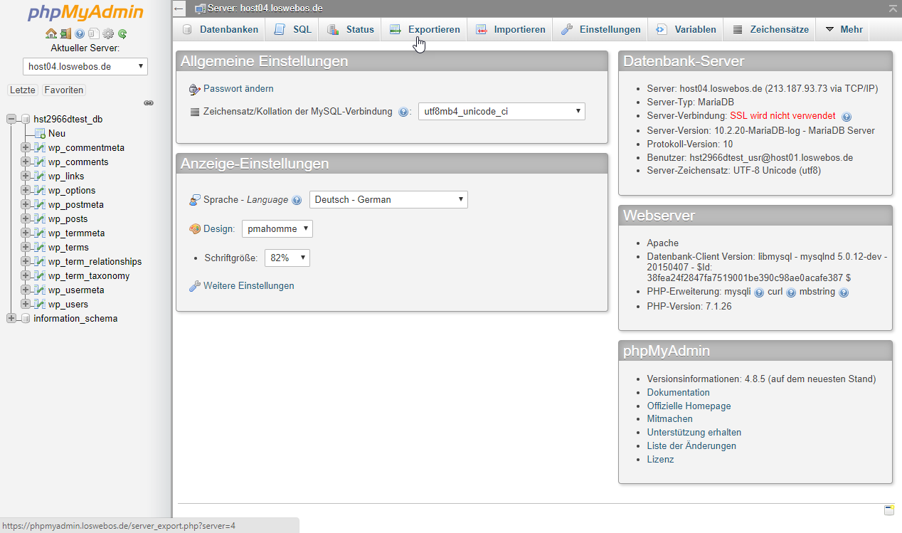Open the Aktueller Server dropdown
902x533 pixels.
pyautogui.click(x=85, y=67)
